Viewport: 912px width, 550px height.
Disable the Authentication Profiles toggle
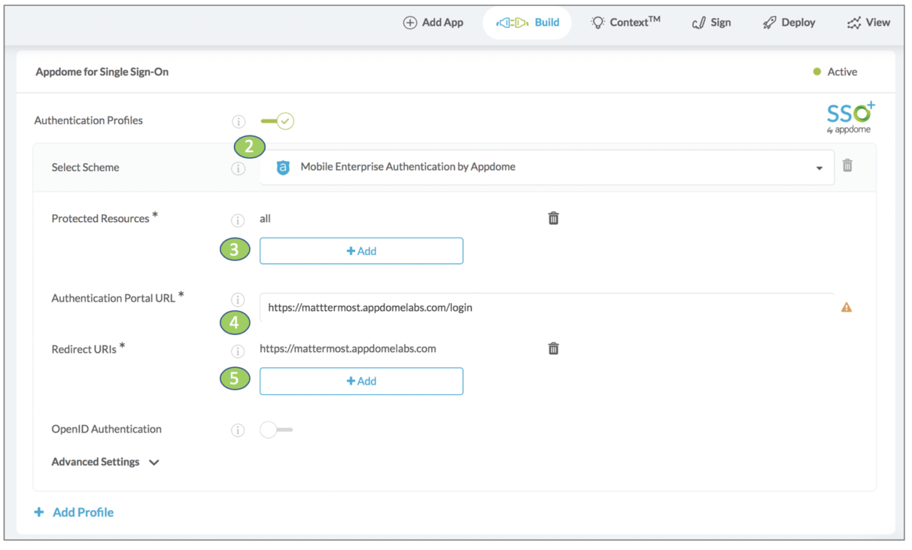click(278, 121)
